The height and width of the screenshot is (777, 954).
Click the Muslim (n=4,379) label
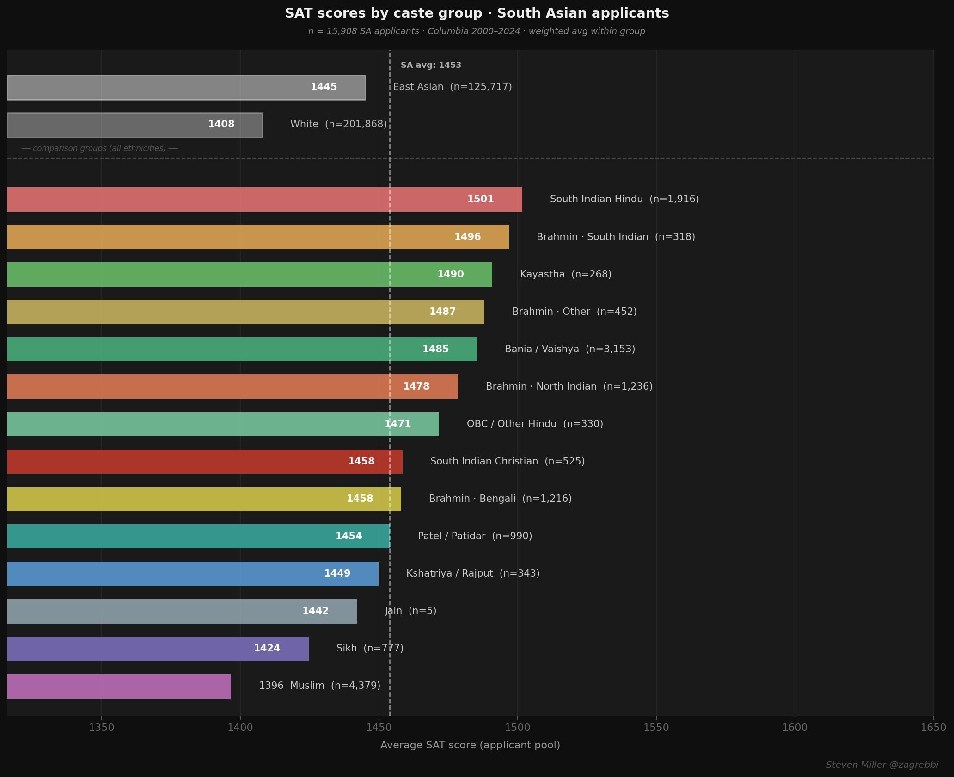(x=335, y=686)
